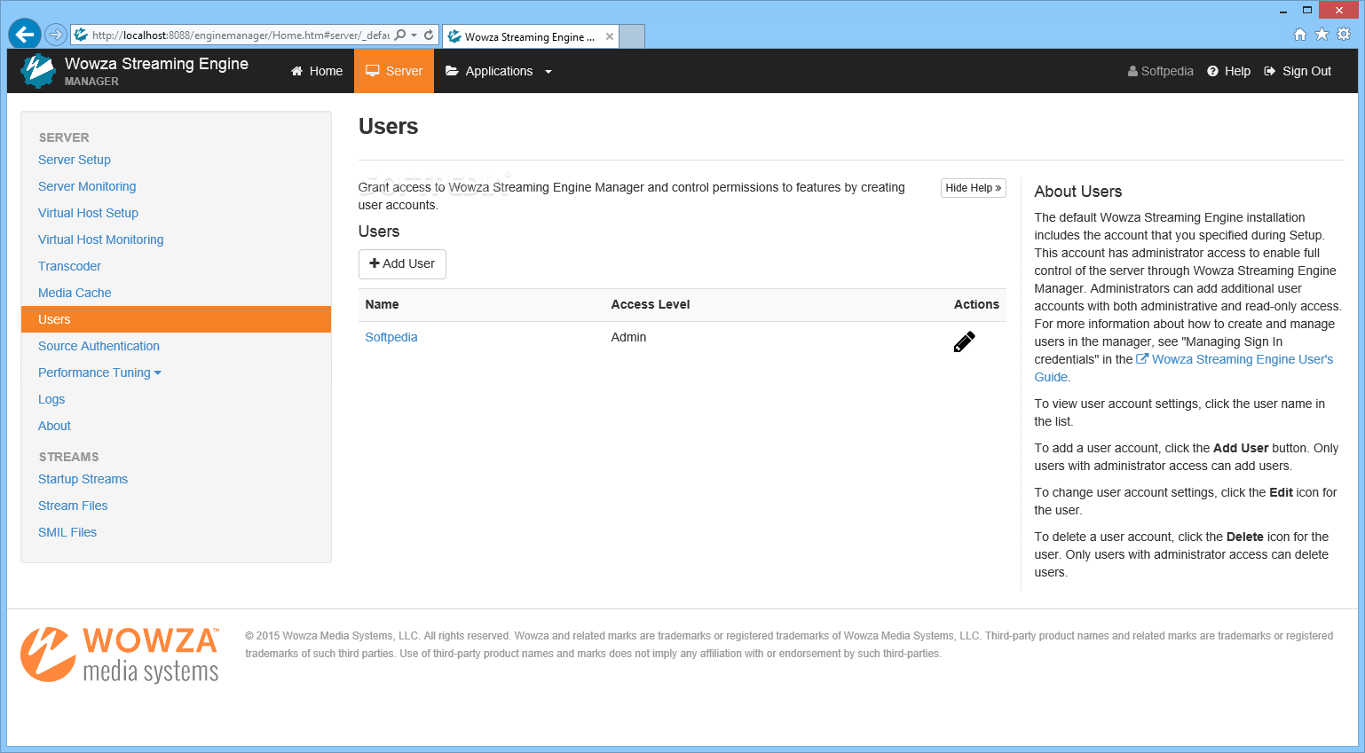
Task: Open a new browser tab
Action: pyautogui.click(x=632, y=36)
